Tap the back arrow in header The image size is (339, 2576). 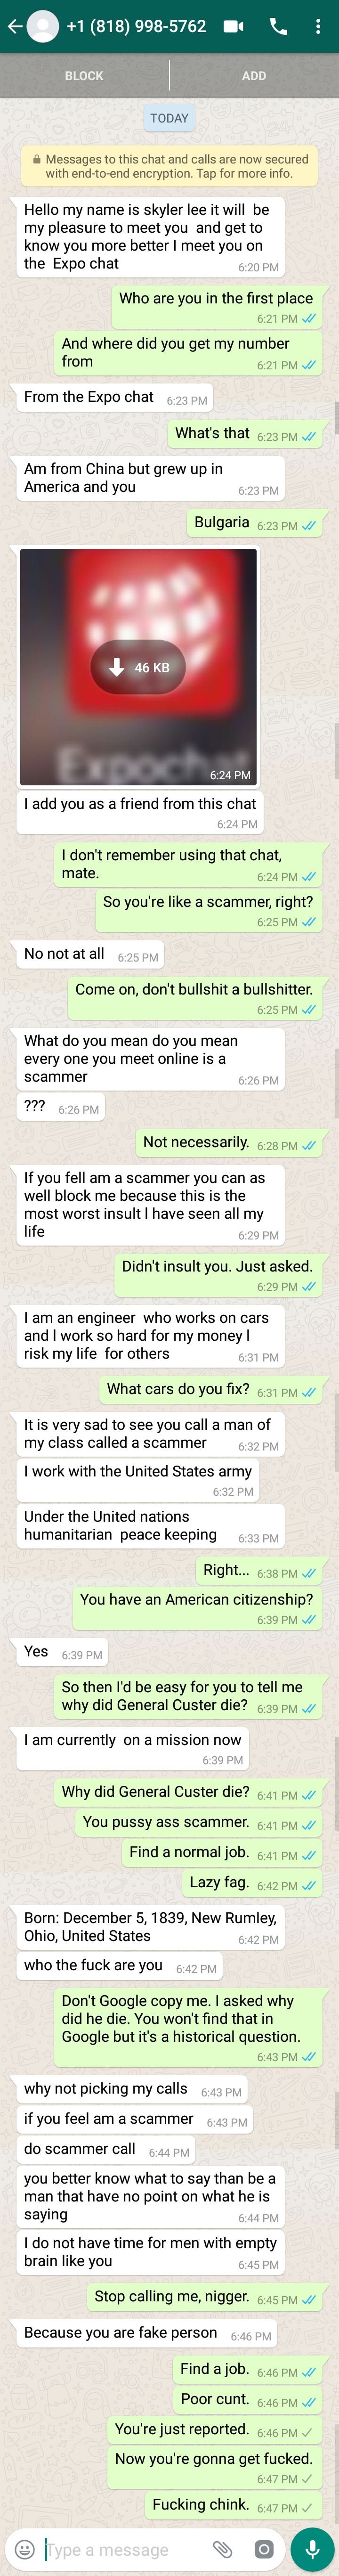click(x=14, y=27)
